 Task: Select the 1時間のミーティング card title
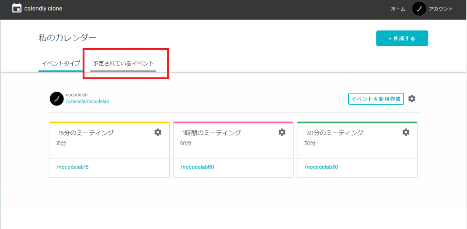tap(212, 133)
